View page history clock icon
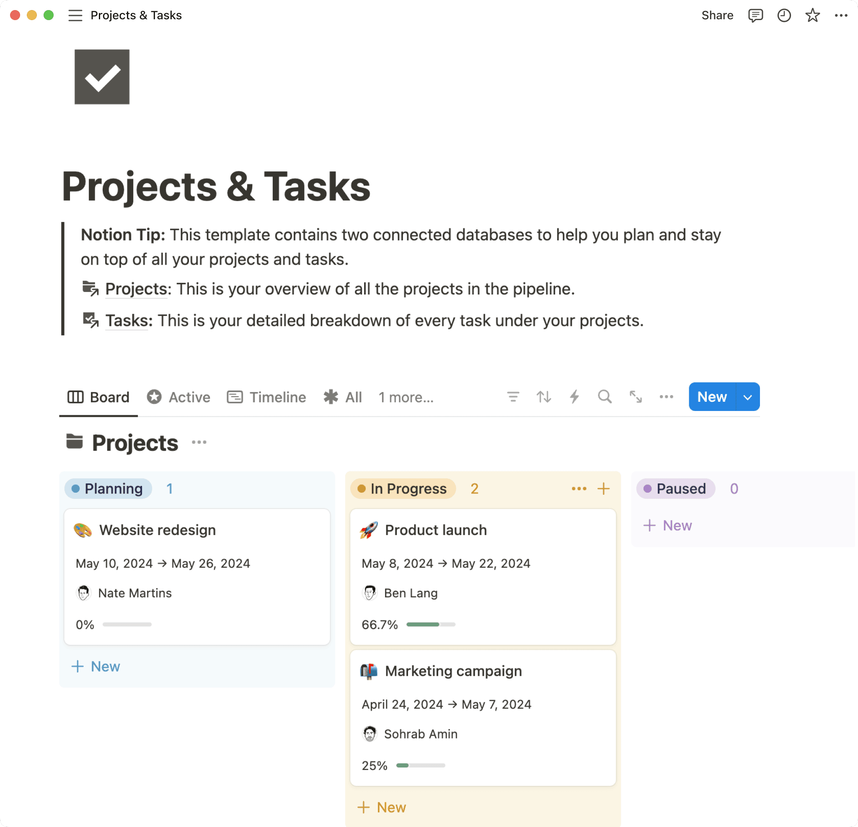This screenshot has width=858, height=827. point(783,16)
